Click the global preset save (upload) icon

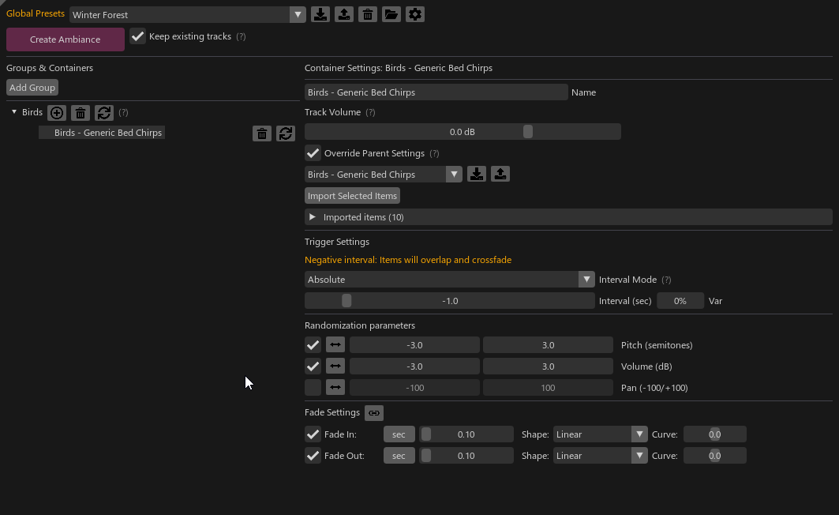344,14
